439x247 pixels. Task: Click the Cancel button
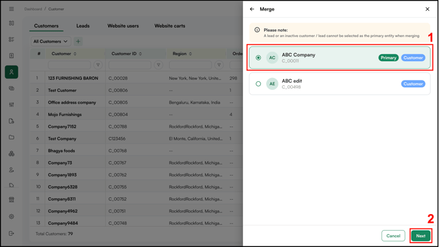393,236
